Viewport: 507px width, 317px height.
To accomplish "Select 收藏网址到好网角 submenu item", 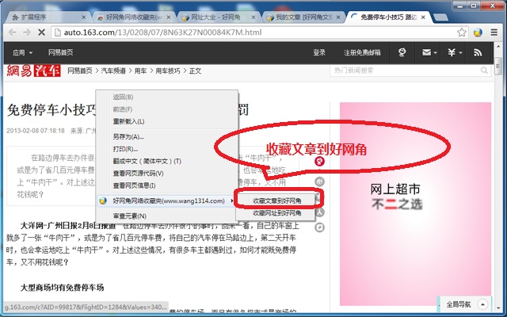I will point(276,213).
